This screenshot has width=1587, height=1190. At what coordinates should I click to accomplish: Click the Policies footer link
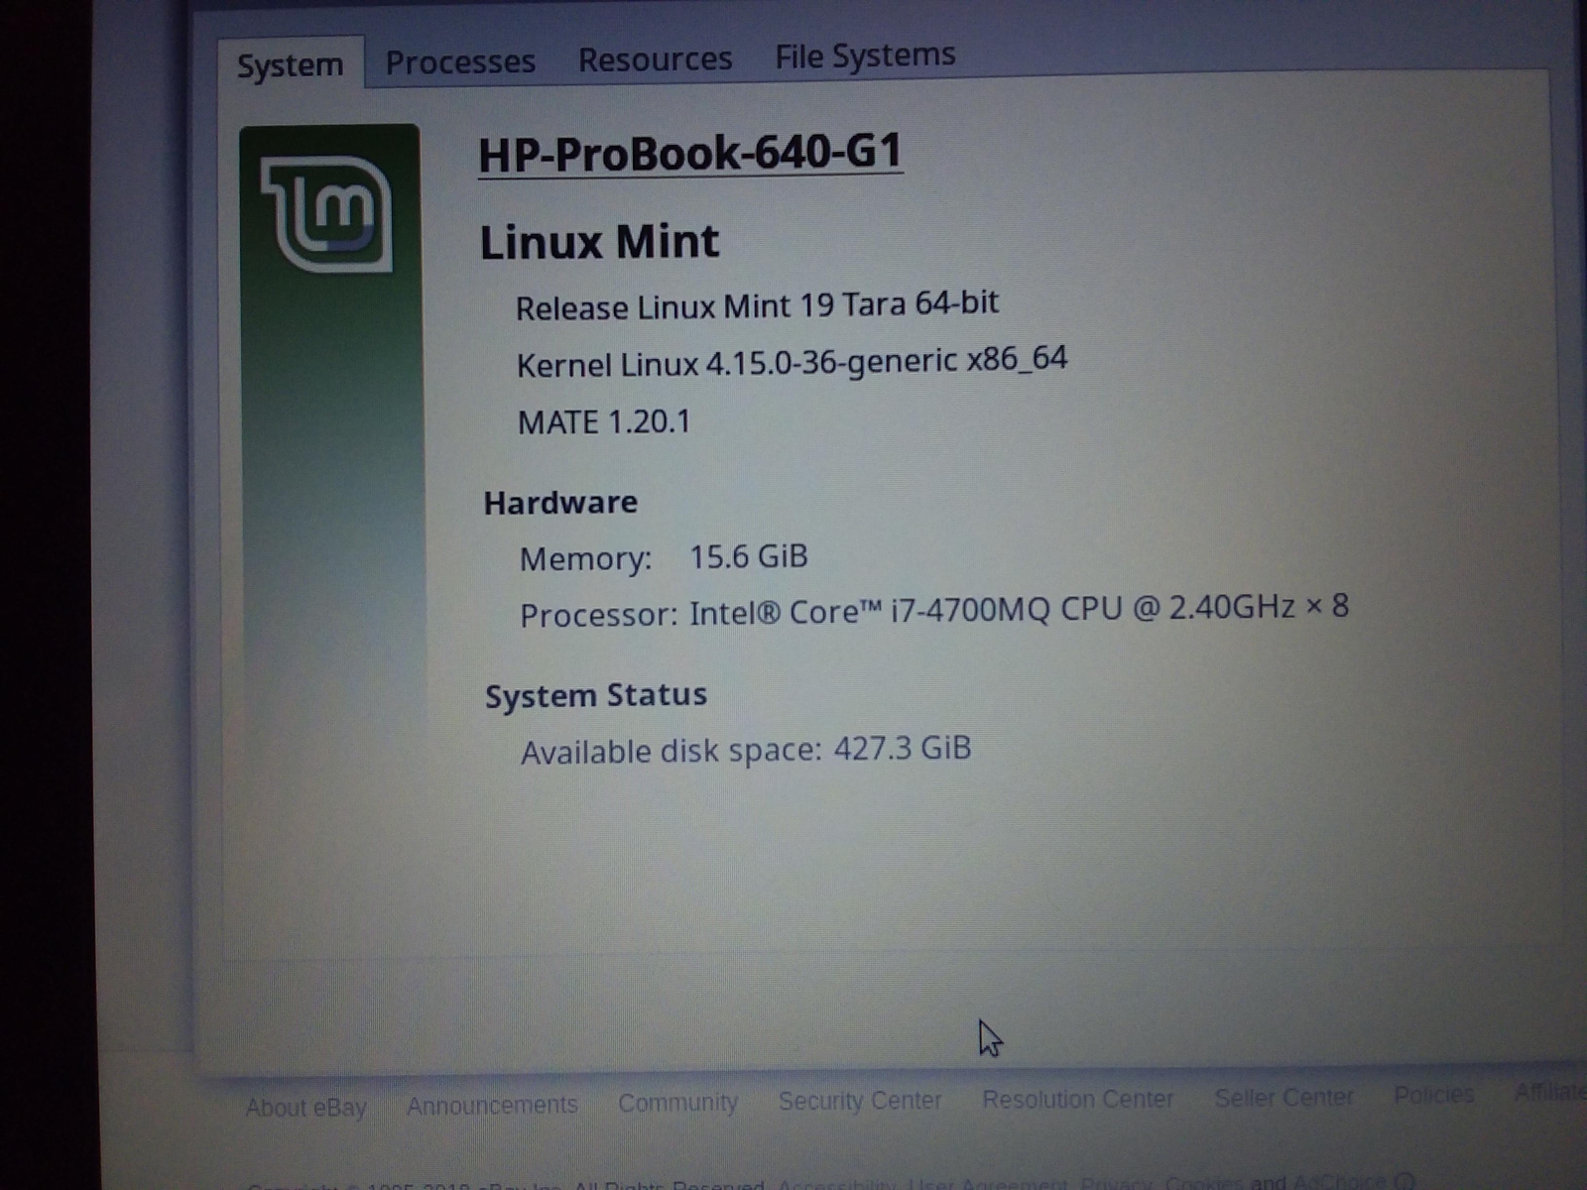pyautogui.click(x=1433, y=1095)
